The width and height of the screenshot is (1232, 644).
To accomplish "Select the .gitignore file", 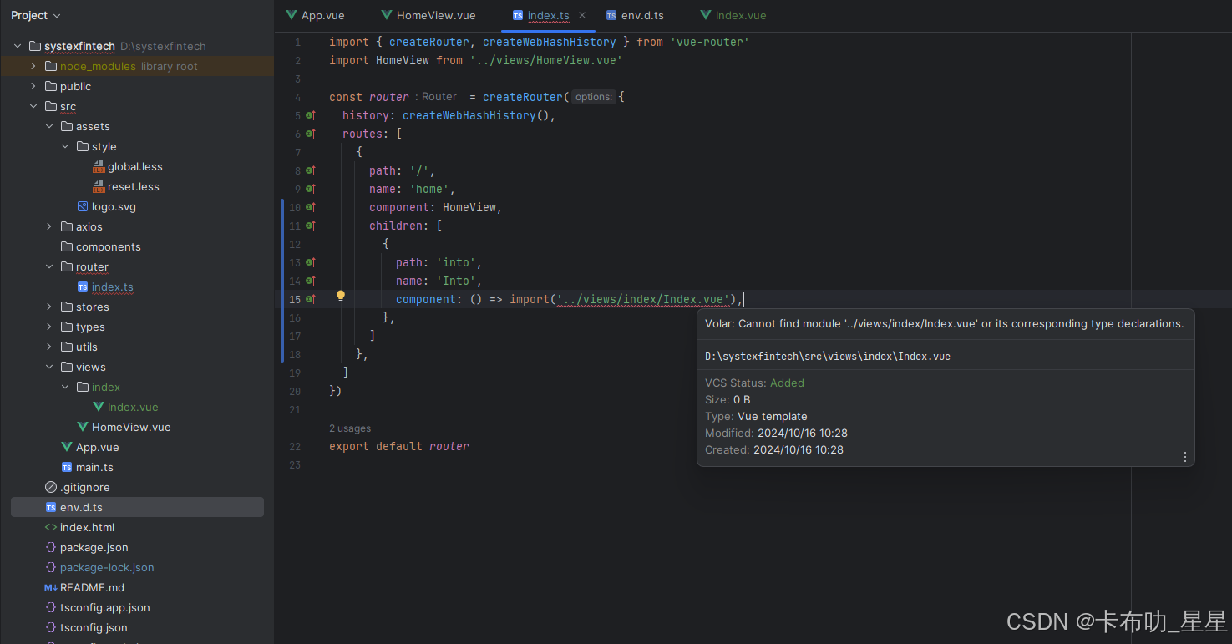I will pyautogui.click(x=85, y=487).
